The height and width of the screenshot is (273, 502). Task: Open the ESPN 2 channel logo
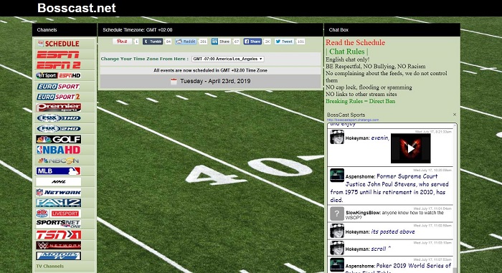tap(58, 65)
